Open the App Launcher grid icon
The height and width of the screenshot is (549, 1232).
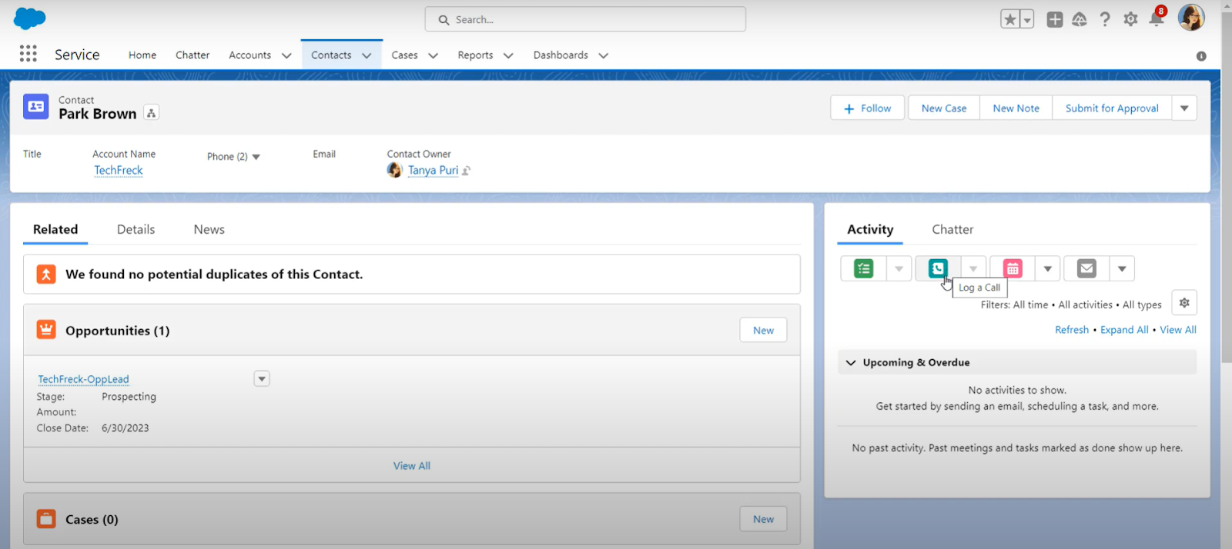[28, 53]
